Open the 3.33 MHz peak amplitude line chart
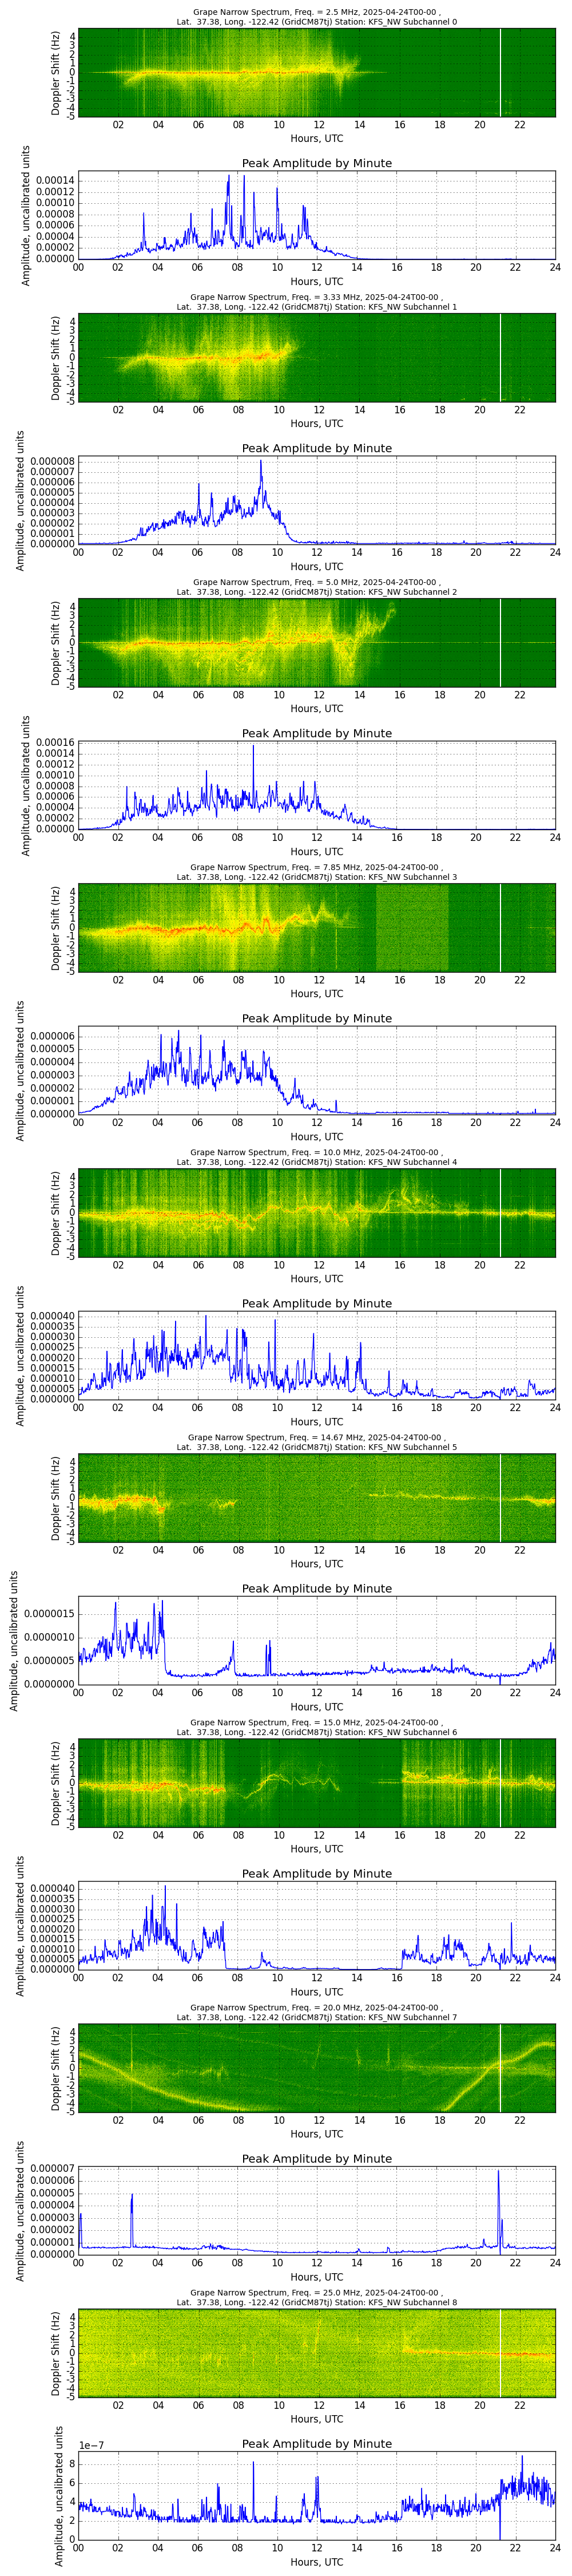Screen dimensions: 572x2576 317,500
